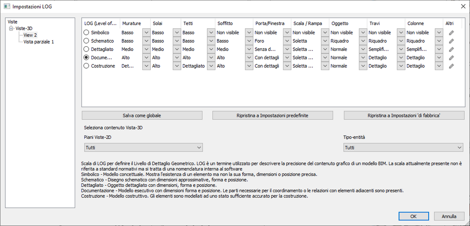Open Porta/Finestra dropdown in Schematico row
The image size is (470, 226).
(287, 41)
